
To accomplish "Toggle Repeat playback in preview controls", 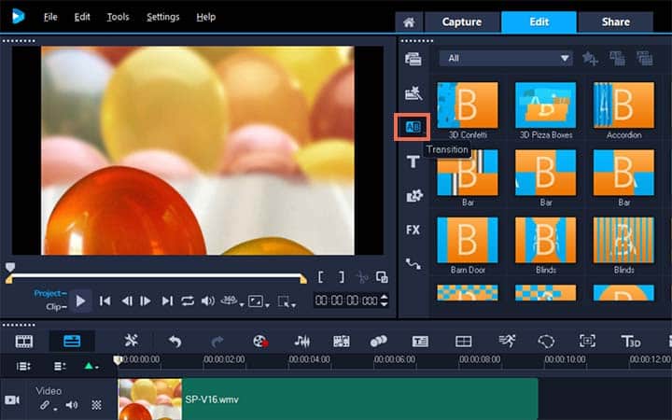I will (189, 301).
